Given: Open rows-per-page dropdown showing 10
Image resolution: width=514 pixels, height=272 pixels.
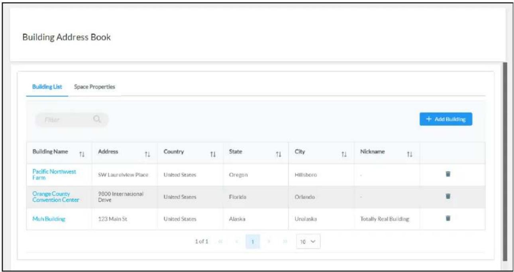Looking at the screenshot, I should (x=308, y=241).
